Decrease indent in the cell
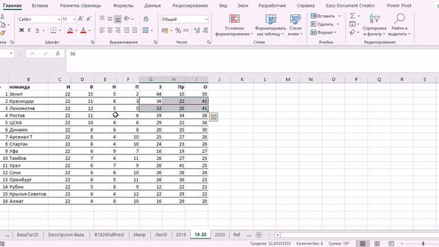Screen dimensions: 439x247 (x=126, y=30)
